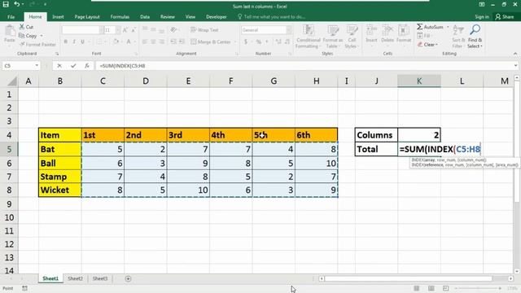Click the Delete cells icon
This screenshot has height=293, width=521.
pyautogui.click(x=387, y=31)
